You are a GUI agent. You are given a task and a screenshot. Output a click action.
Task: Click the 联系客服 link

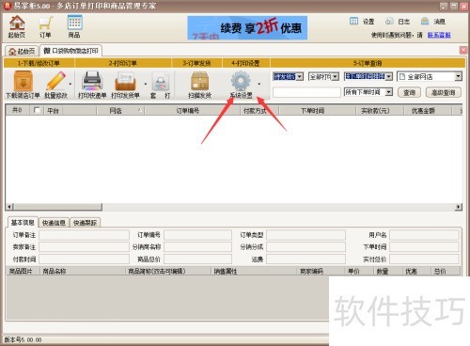[439, 35]
